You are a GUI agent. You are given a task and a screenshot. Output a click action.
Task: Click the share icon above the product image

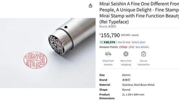(x=91, y=6)
